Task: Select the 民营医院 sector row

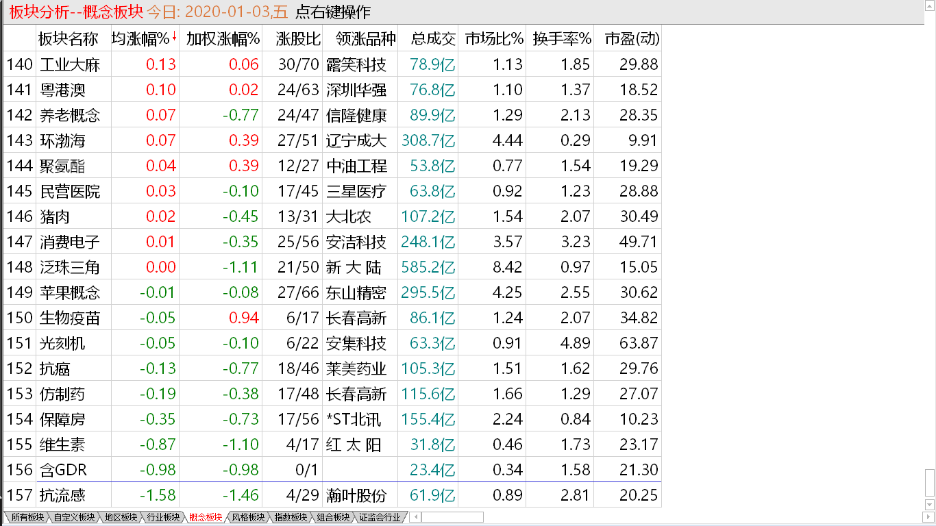Action: point(332,191)
